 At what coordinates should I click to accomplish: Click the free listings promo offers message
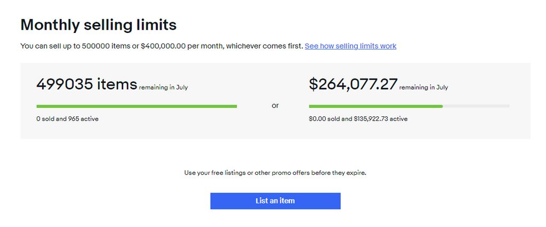pyautogui.click(x=275, y=172)
